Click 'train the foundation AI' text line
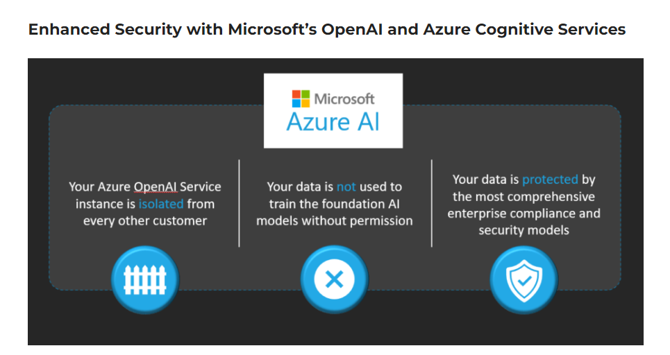 (335, 204)
